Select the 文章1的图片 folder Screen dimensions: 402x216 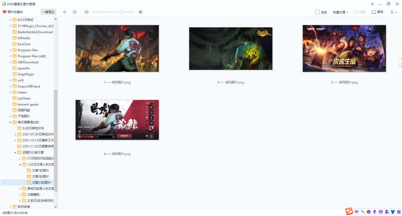point(40,170)
